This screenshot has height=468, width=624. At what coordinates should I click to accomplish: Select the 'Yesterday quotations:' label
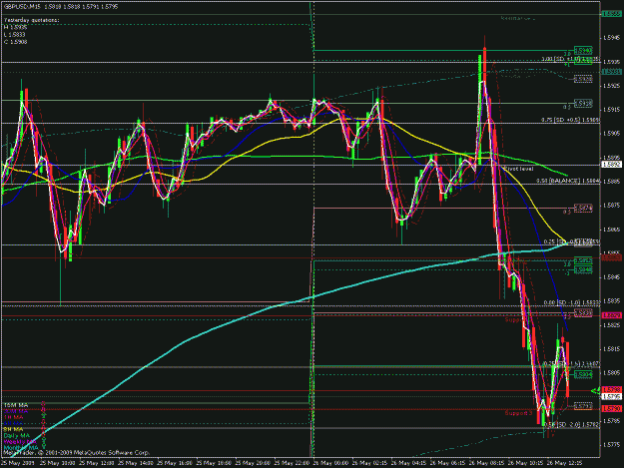tap(31, 20)
